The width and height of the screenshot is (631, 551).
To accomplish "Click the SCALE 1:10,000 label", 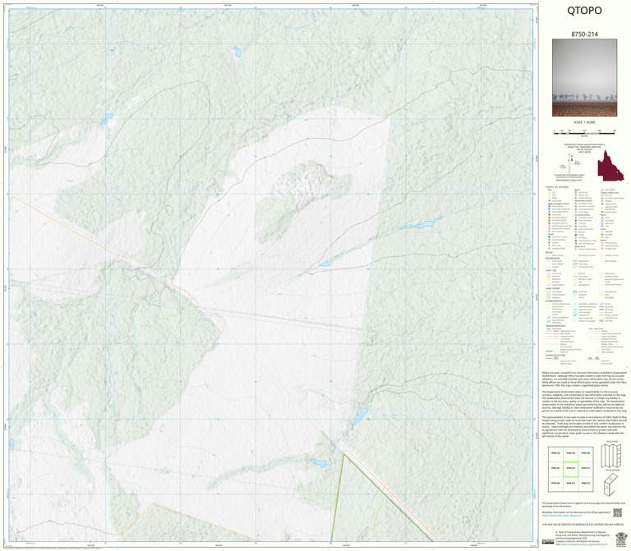I will (584, 122).
